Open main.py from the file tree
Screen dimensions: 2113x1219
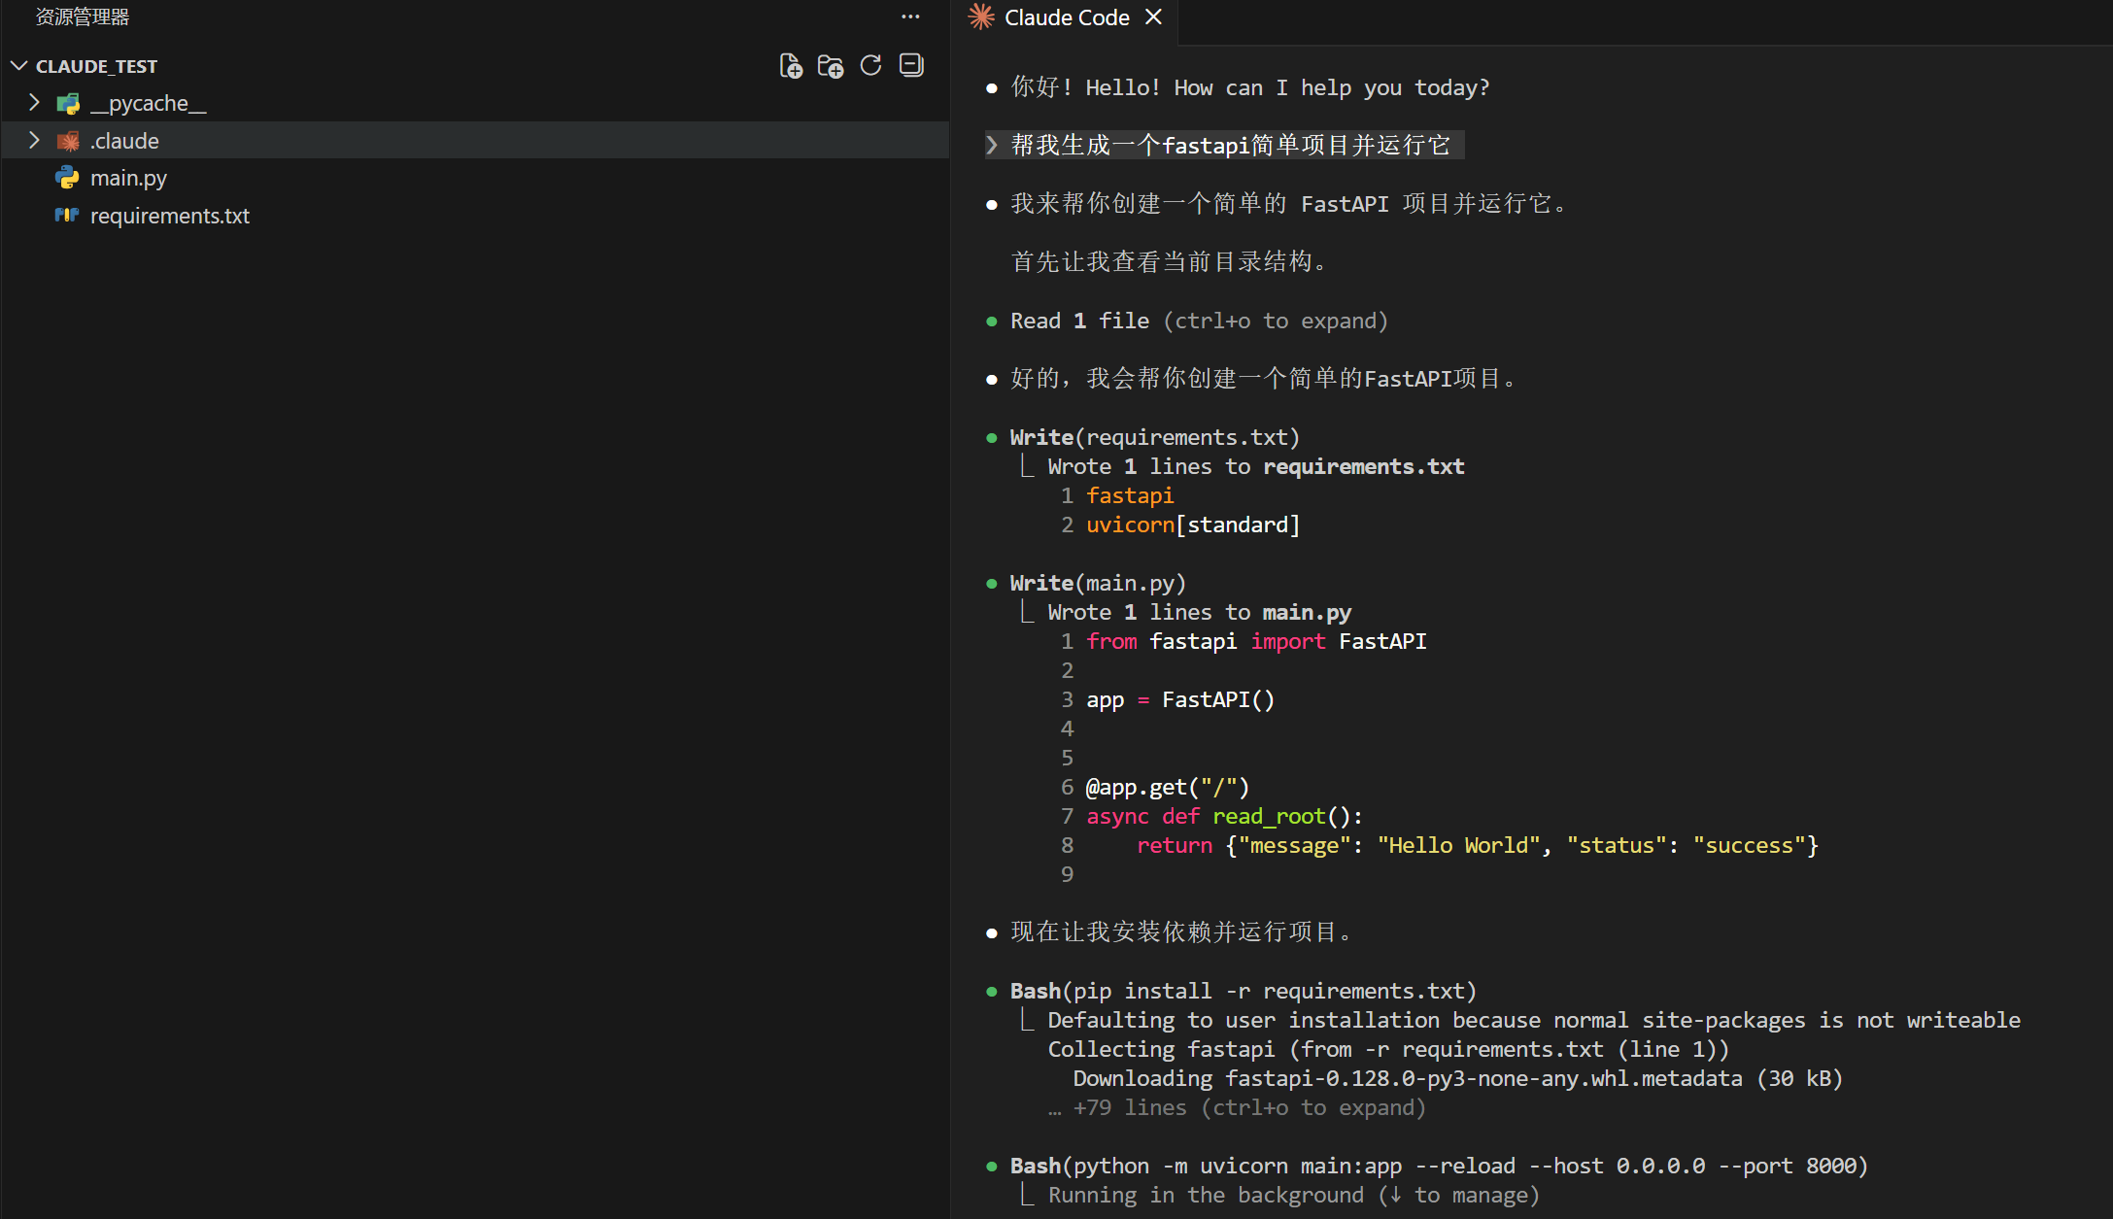click(128, 178)
